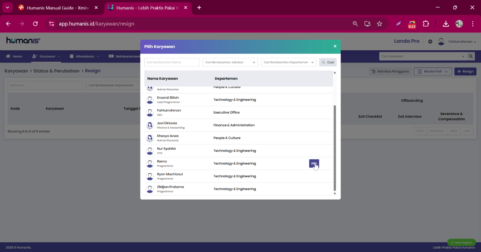The image size is (481, 252).
Task: Click the Departemen column header in dialog
Action: coord(226,79)
